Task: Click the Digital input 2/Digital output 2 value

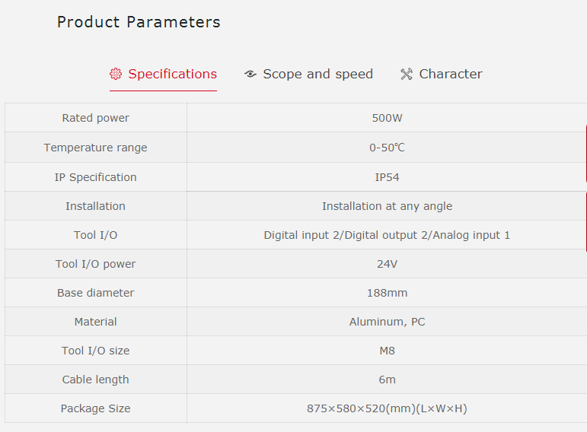Action: point(387,235)
